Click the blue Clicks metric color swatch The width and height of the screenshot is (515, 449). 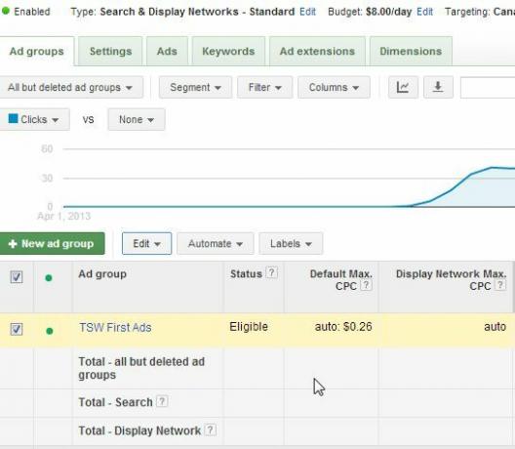(13, 118)
